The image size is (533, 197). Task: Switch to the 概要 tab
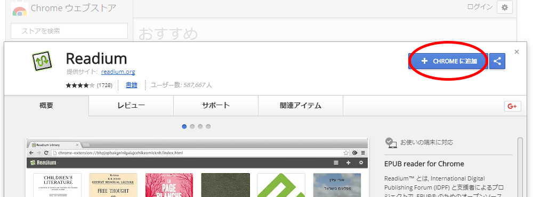[x=46, y=106]
